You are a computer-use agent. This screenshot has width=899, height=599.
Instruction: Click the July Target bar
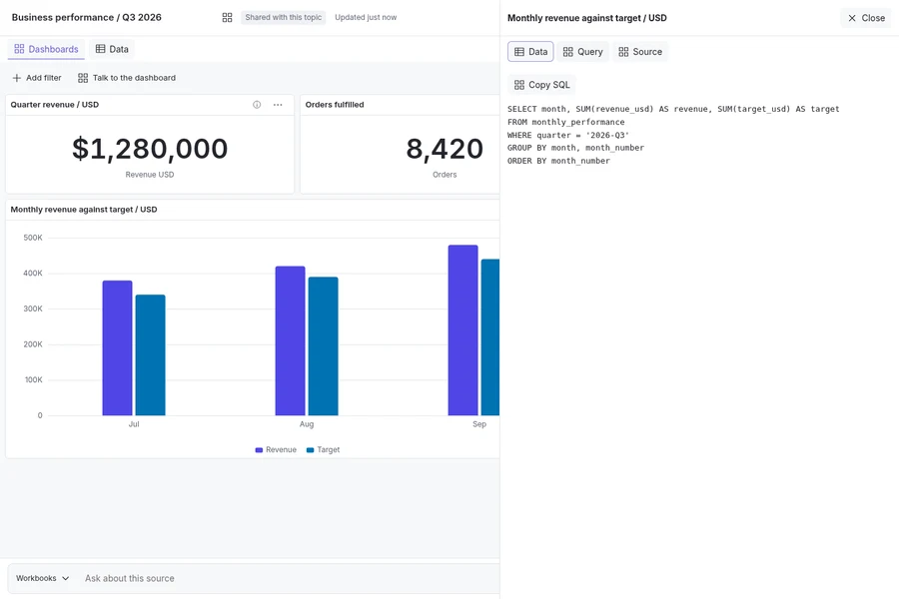(x=150, y=355)
